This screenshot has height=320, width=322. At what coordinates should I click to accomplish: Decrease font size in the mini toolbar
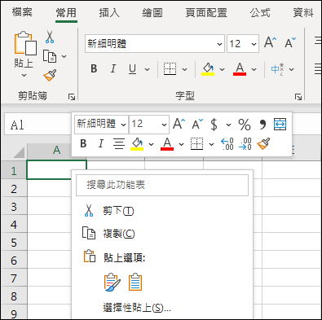(197, 125)
